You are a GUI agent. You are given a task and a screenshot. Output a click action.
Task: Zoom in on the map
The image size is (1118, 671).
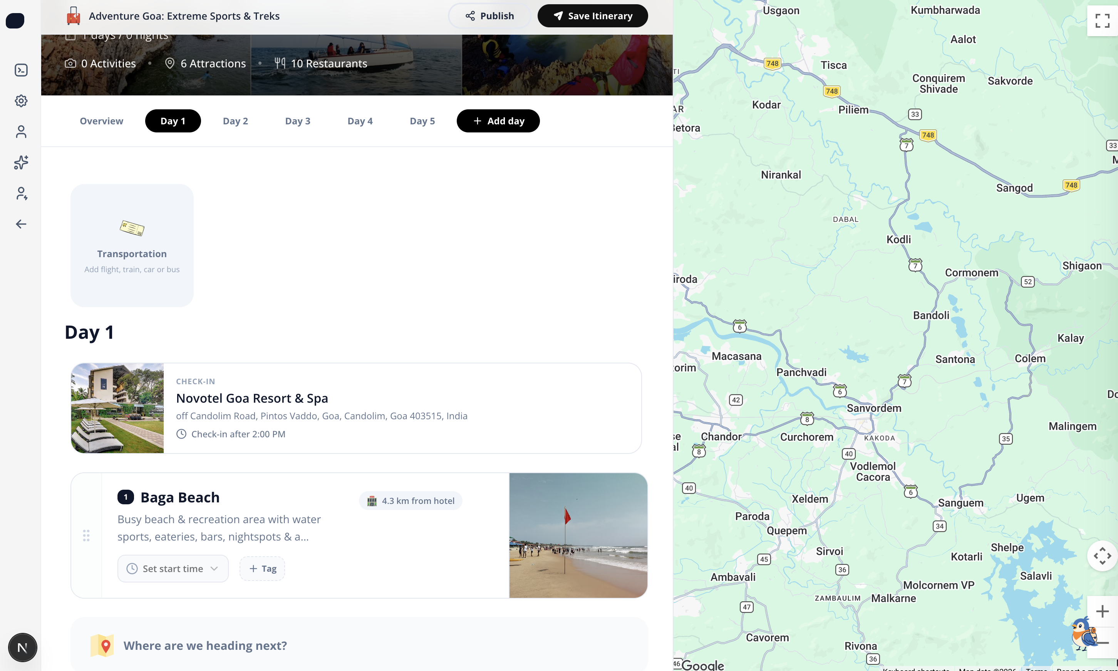pos(1102,611)
